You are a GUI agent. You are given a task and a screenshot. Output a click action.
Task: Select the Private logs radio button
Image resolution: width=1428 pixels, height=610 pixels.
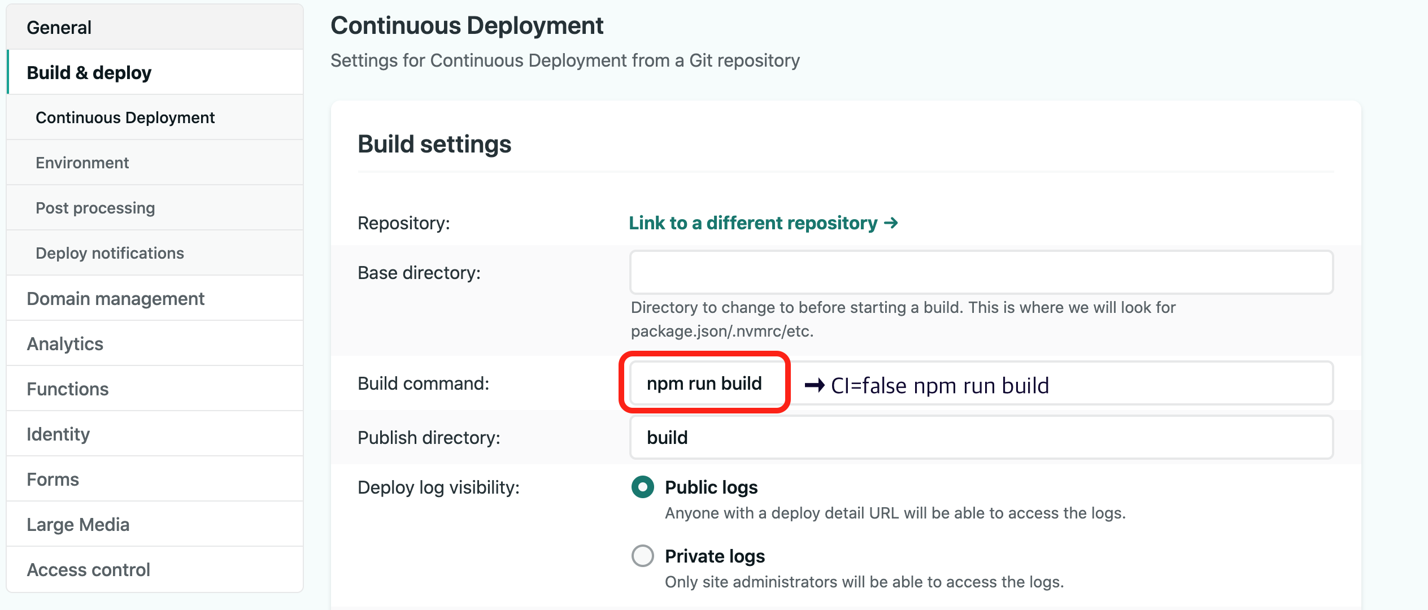point(643,556)
